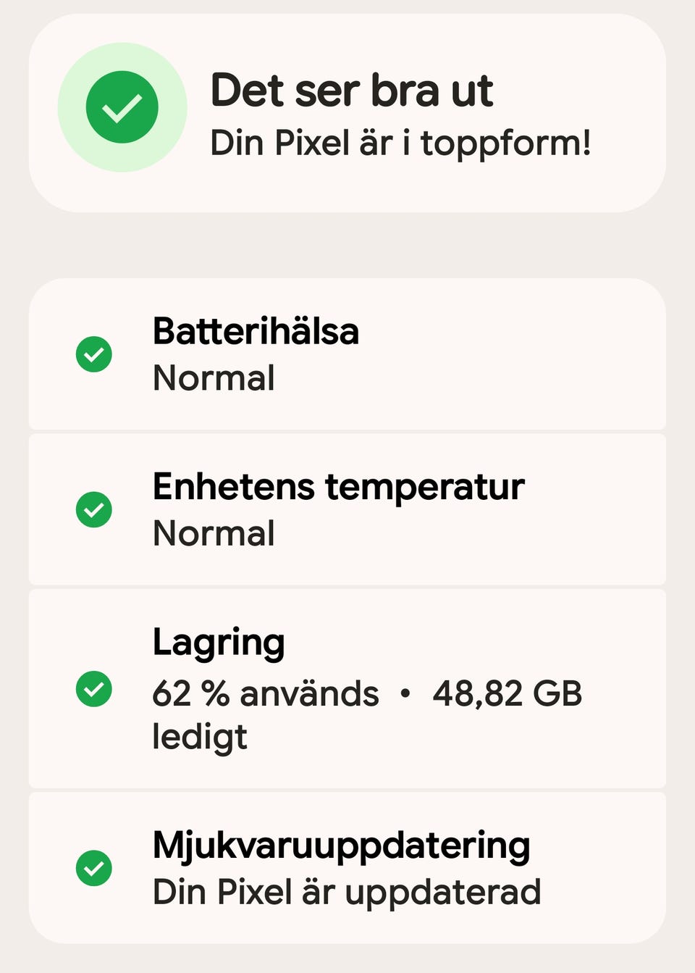This screenshot has height=973, width=695.
Task: Open the Enhetens temperatur heading
Action: click(x=338, y=487)
